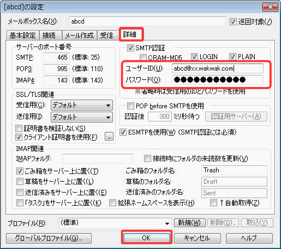Image resolution: width=281 pixels, height=249 pixels.
Task: Close the abcd settings dialog
Action: coord(270,7)
